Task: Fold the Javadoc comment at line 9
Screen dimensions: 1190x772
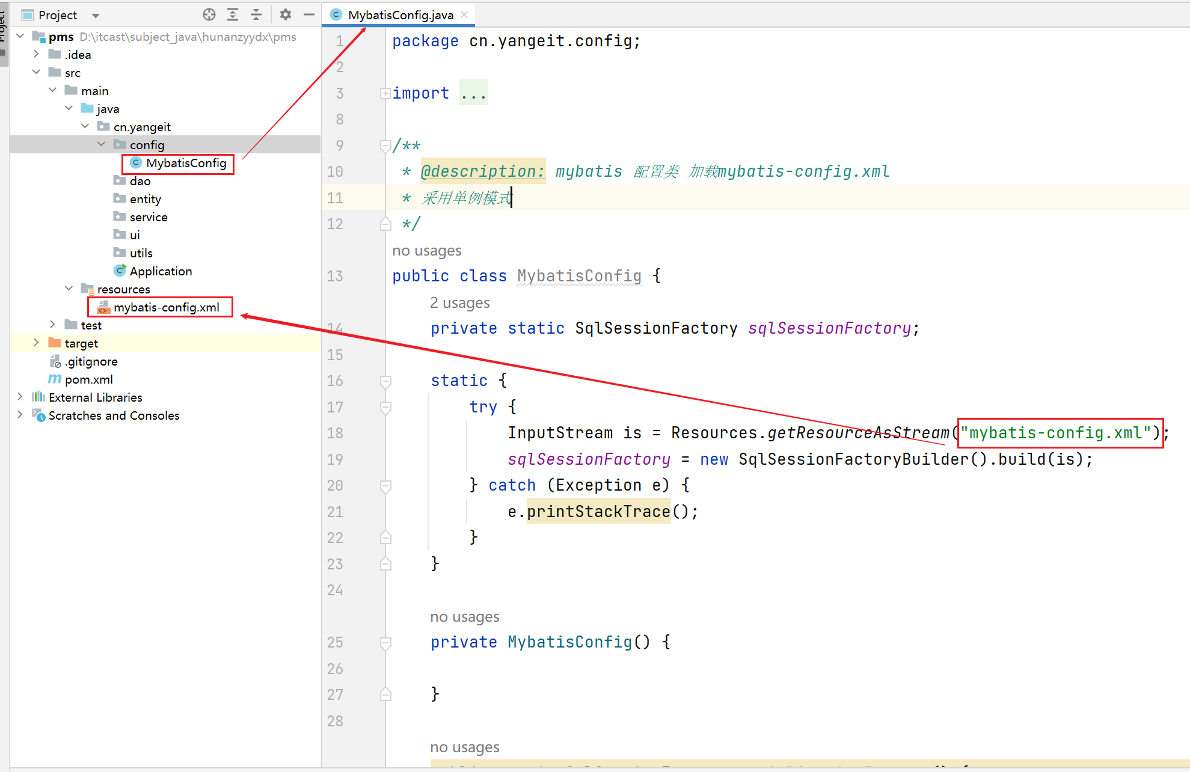Action: point(385,146)
